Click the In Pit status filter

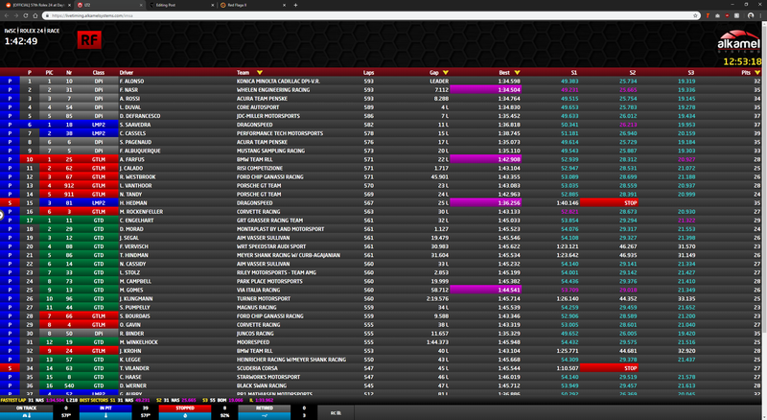[x=105, y=408]
